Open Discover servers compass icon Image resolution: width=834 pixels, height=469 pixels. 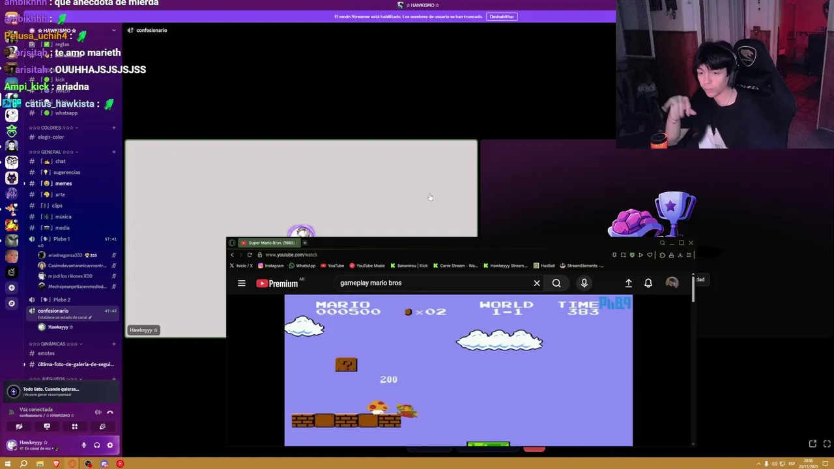(x=11, y=304)
